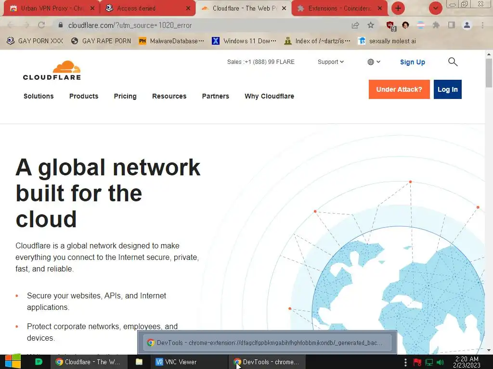Click the volume speaker tray icon
This screenshot has width=493, height=369.
[440, 362]
